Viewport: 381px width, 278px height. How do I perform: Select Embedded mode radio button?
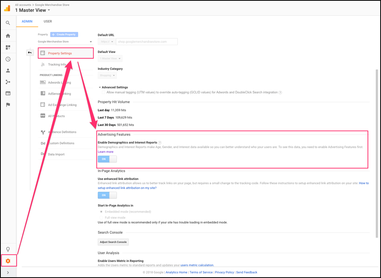(101, 212)
